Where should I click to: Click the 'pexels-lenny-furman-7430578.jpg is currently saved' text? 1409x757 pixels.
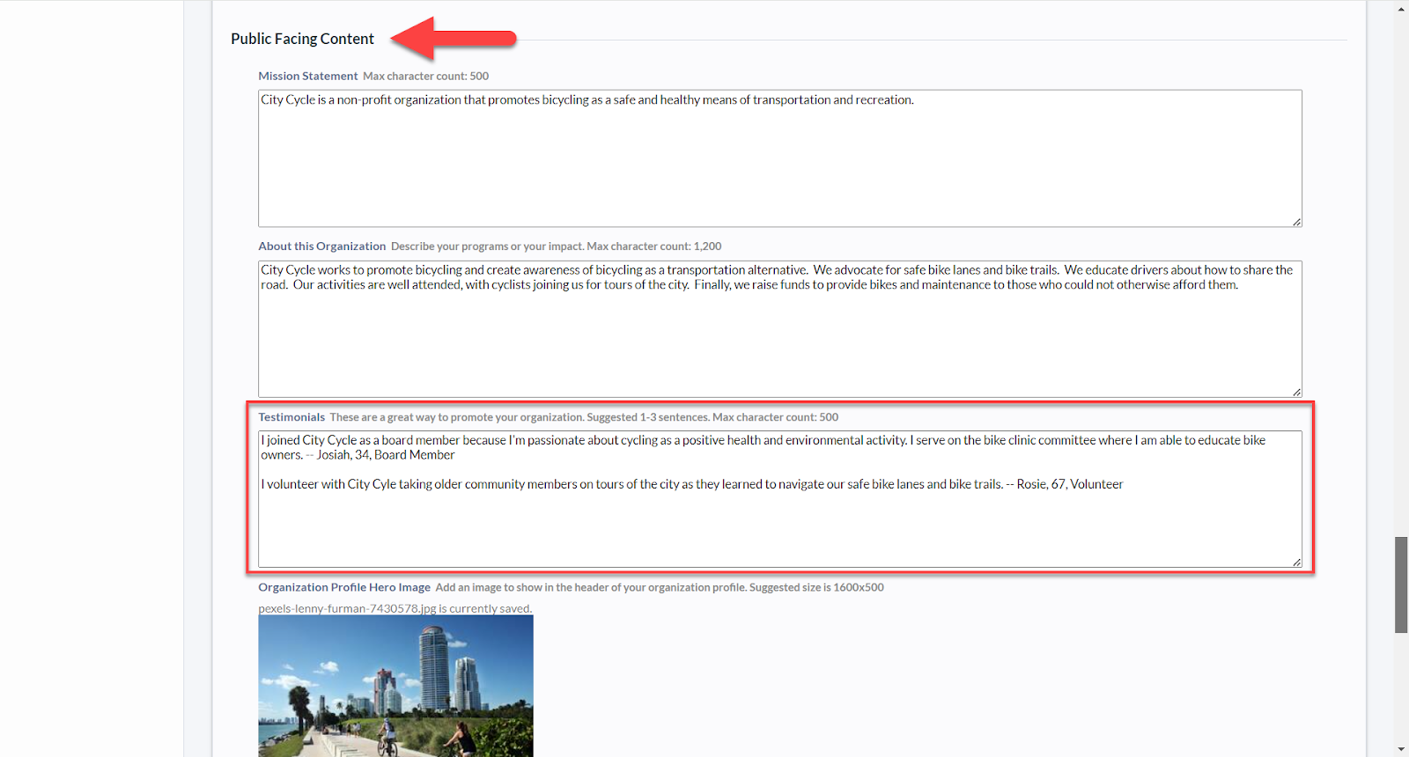point(395,608)
